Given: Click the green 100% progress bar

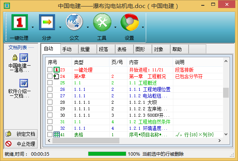Looking at the screenshot, I should point(107,154).
